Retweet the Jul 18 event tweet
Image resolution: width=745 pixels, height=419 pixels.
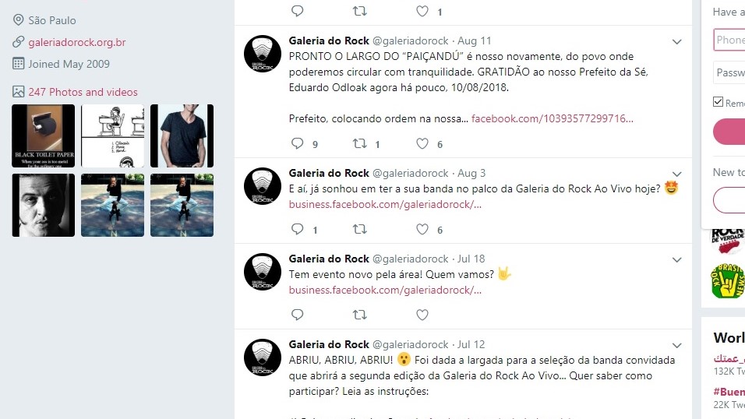[360, 315]
